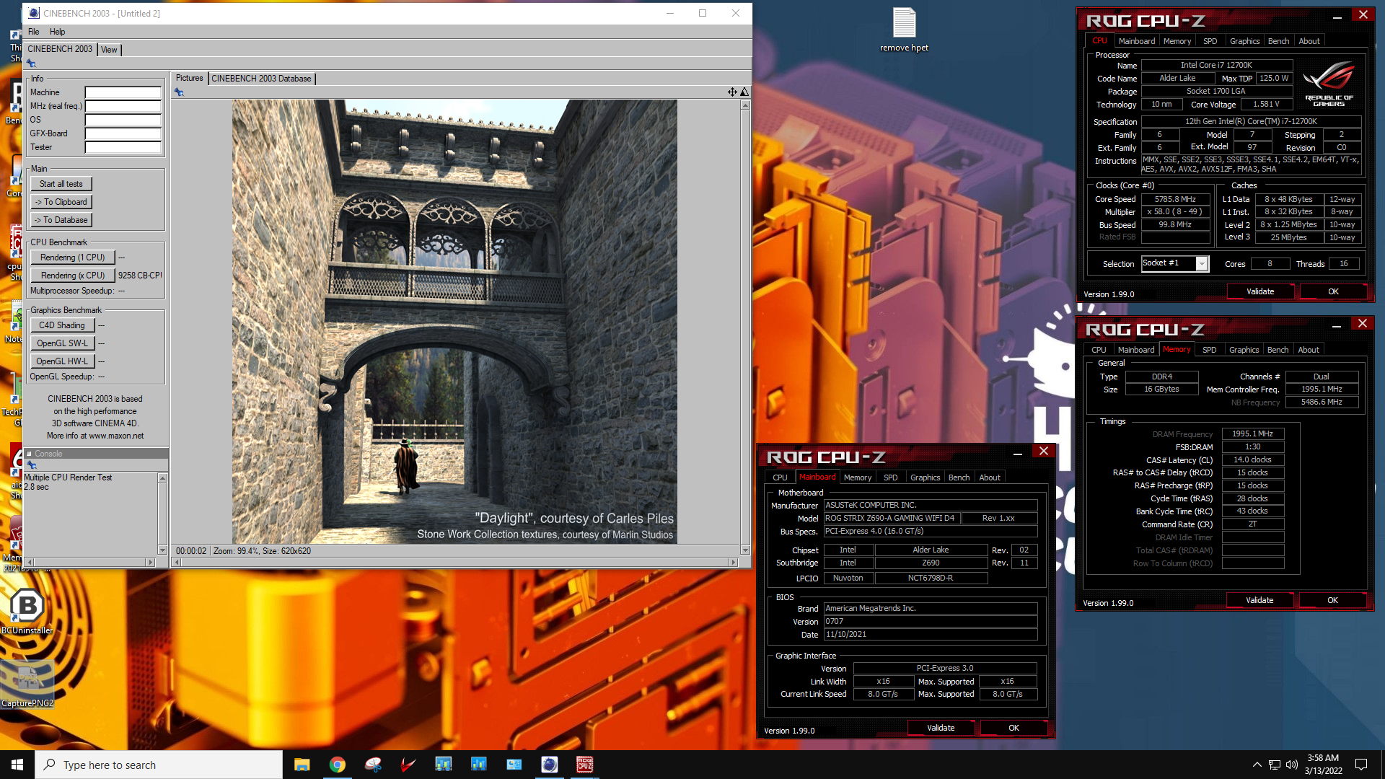Run the OpenGL SW-L test
Screen dimensions: 1385x779
point(62,343)
